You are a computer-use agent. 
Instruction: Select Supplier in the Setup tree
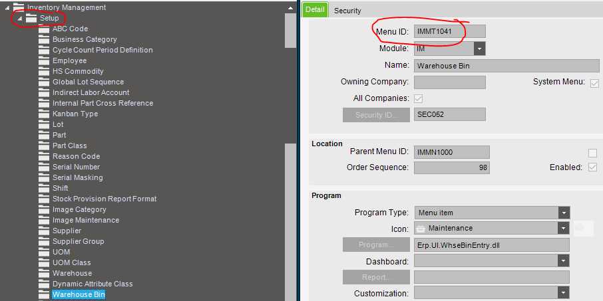[67, 231]
